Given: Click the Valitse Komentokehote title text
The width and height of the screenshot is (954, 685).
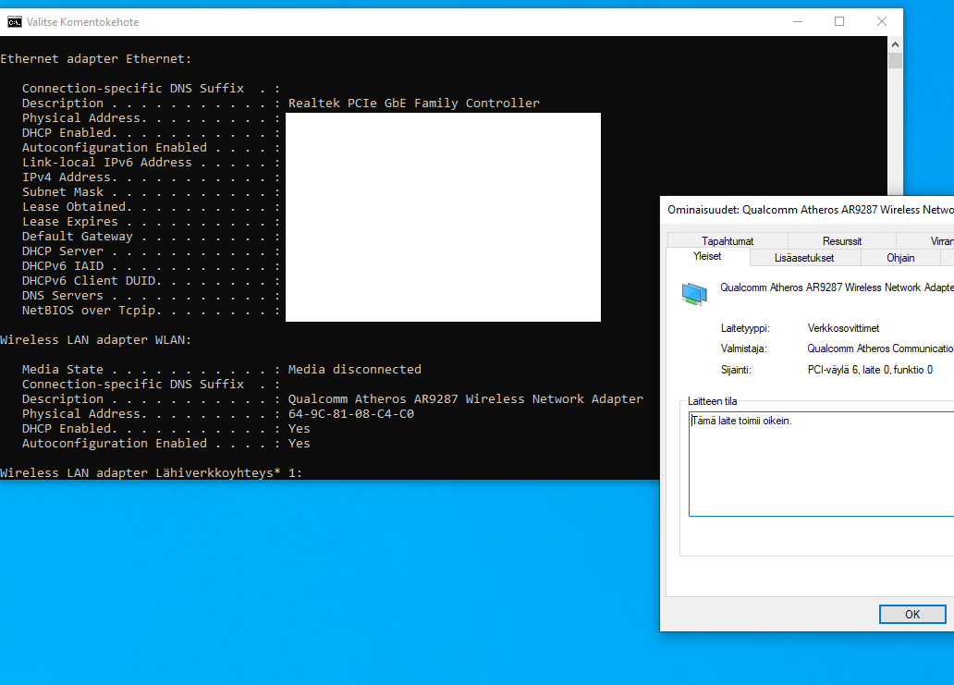Looking at the screenshot, I should tap(81, 21).
